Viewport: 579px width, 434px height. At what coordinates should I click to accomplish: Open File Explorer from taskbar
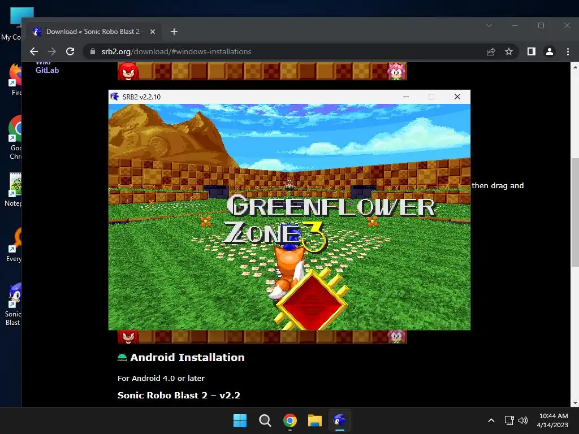click(315, 420)
